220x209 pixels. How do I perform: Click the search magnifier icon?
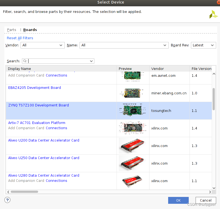25,61
